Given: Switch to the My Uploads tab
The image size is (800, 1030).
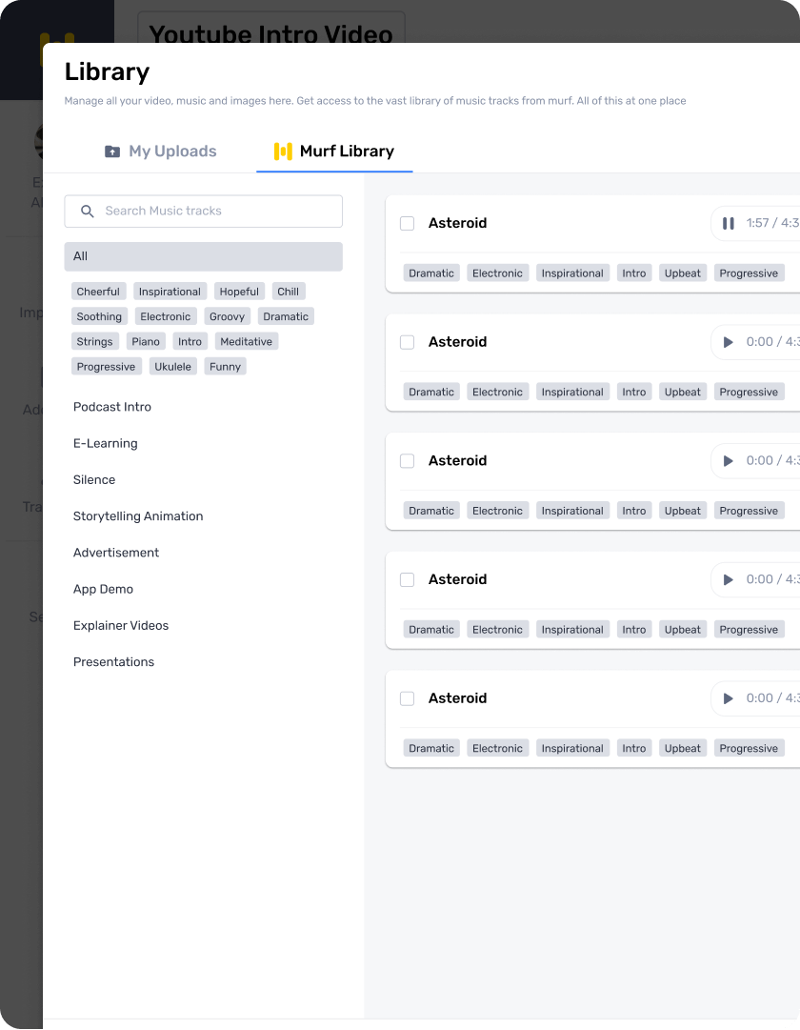Looking at the screenshot, I should pos(161,151).
